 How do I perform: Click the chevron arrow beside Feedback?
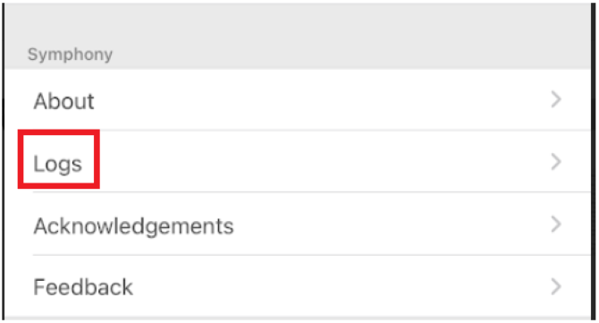click(x=556, y=286)
